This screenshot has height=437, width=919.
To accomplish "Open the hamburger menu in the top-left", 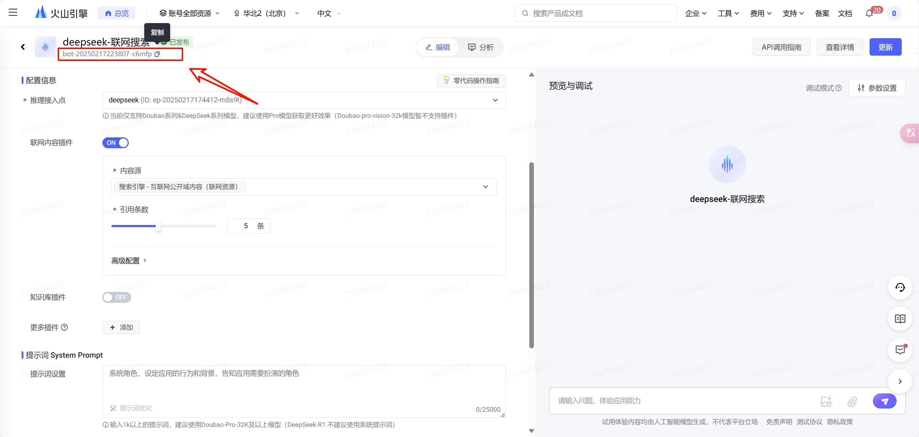I will 13,13.
